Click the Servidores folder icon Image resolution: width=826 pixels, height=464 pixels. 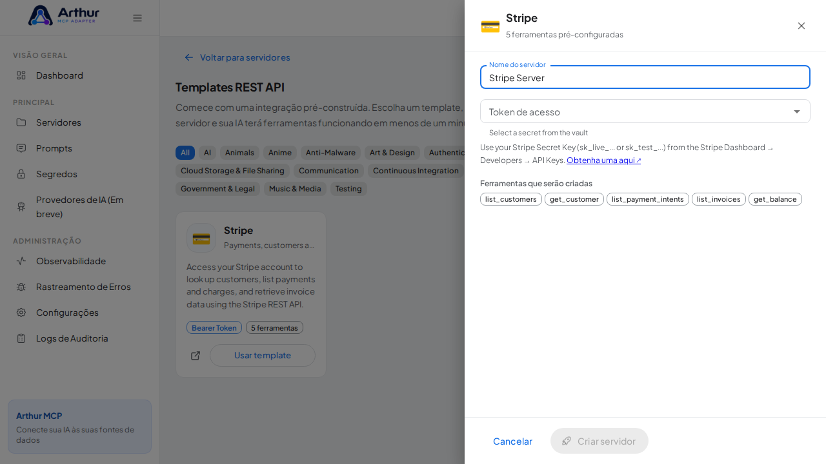coord(21,122)
